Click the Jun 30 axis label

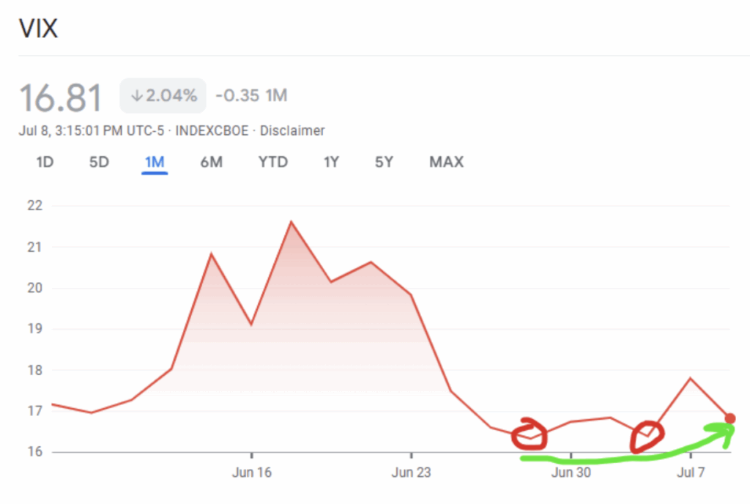(x=571, y=472)
